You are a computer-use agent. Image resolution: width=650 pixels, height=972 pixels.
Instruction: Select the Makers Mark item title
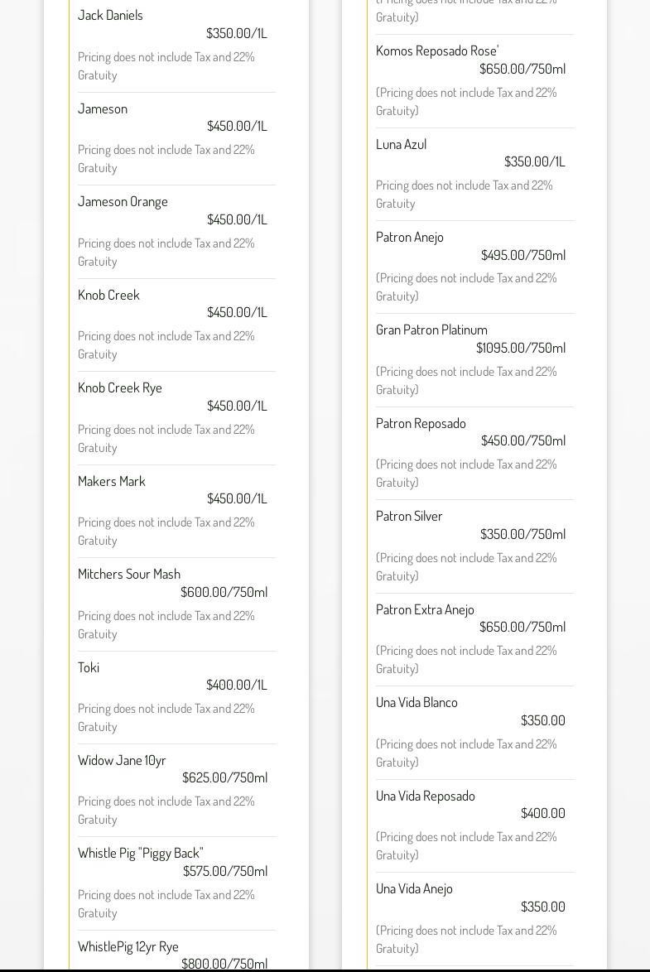(x=112, y=481)
